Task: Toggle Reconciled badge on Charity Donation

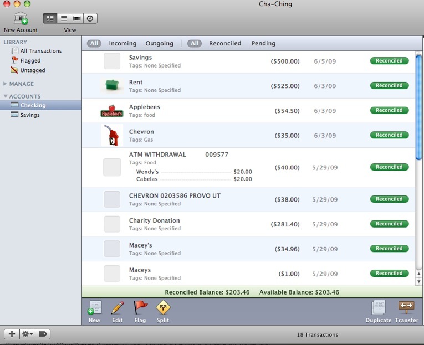Action: (389, 224)
